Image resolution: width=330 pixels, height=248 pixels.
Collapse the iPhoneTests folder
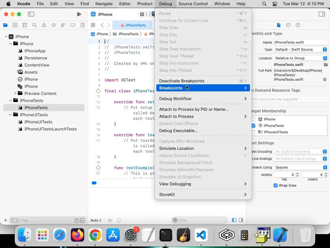(10, 100)
